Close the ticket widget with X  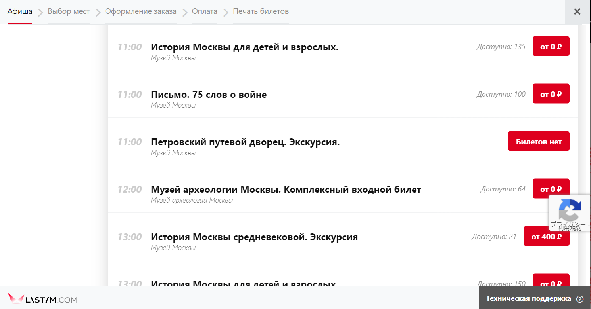[x=577, y=11]
